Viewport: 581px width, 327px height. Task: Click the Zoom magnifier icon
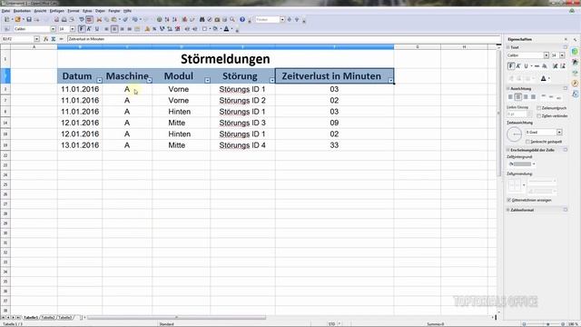click(232, 19)
